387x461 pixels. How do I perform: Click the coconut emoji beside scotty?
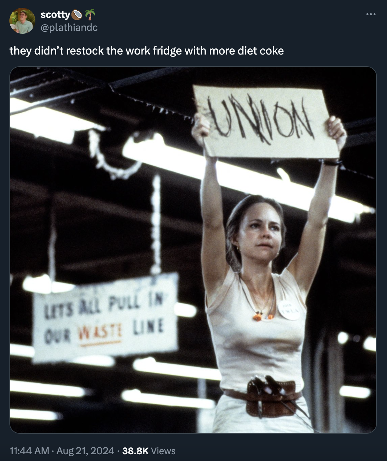[x=77, y=14]
